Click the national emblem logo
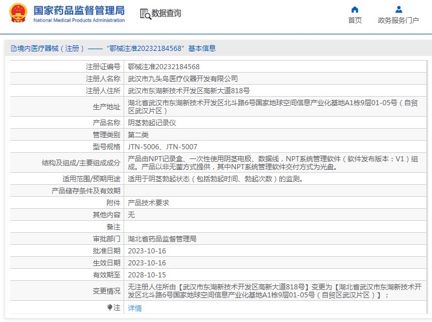This screenshot has width=432, height=322. coord(18,13)
